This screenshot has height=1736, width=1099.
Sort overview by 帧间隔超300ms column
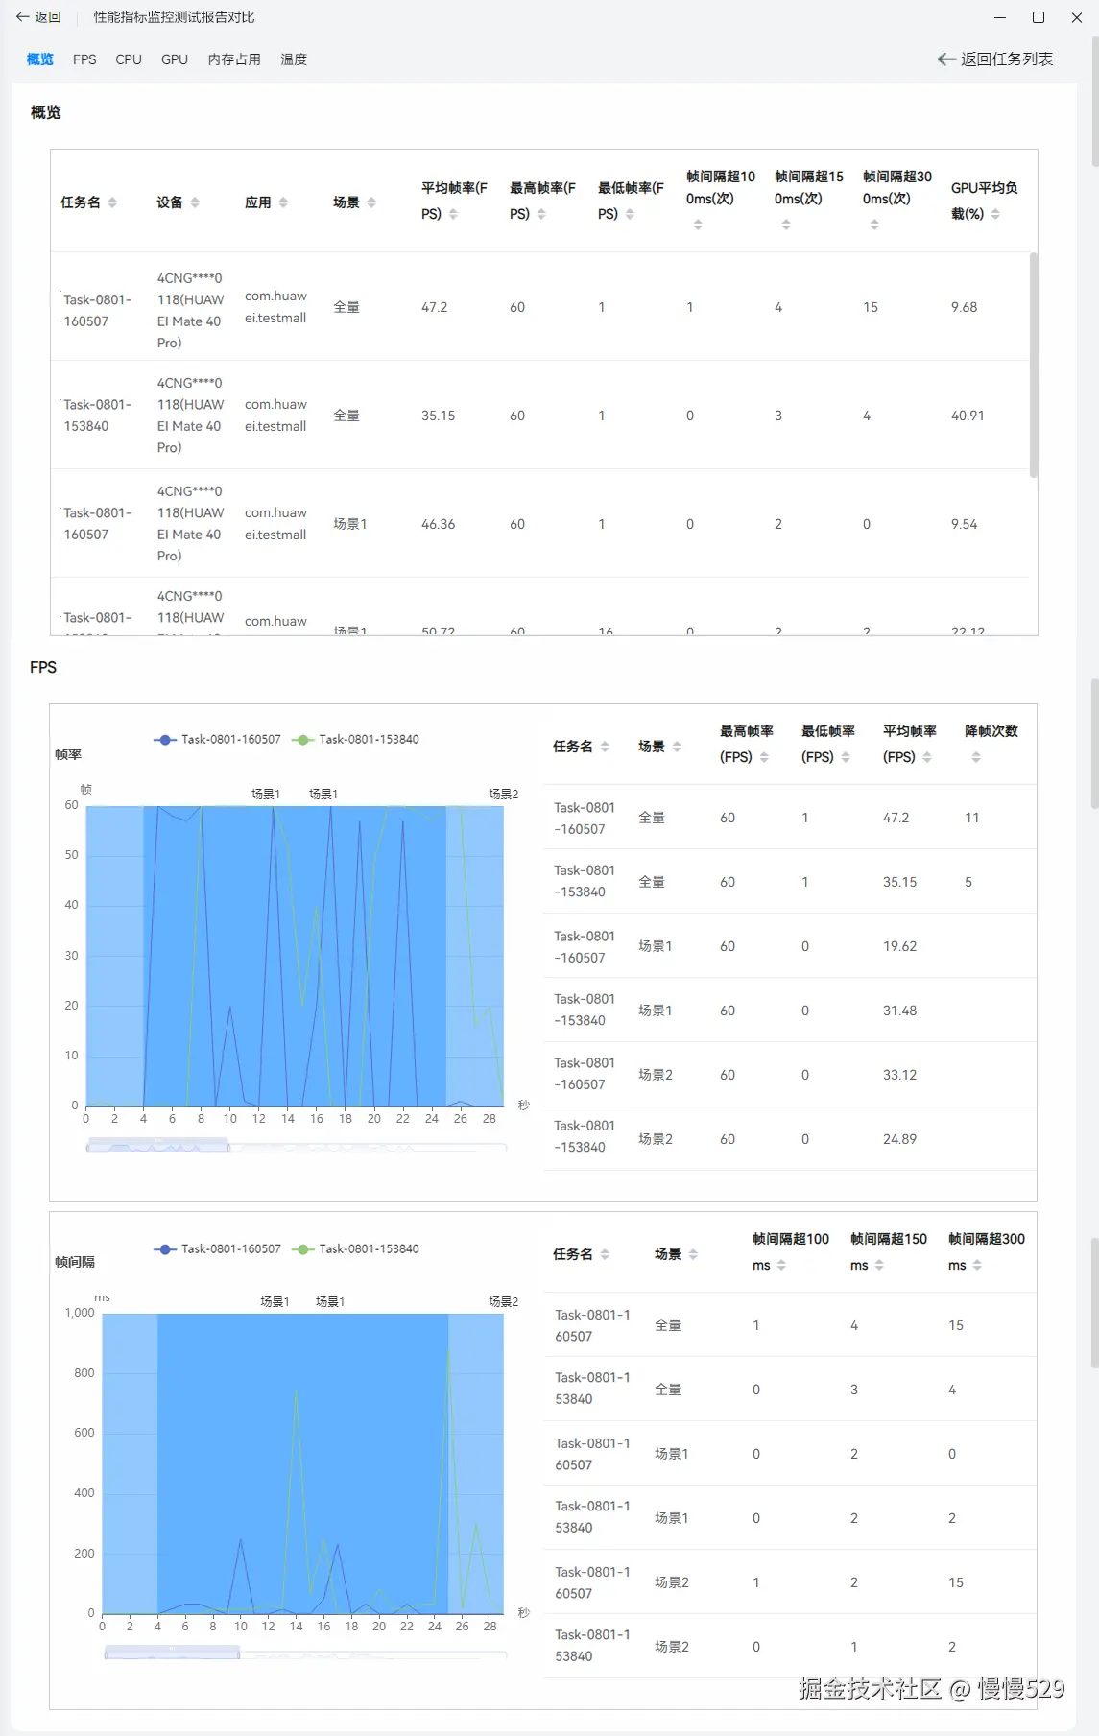[x=874, y=225]
